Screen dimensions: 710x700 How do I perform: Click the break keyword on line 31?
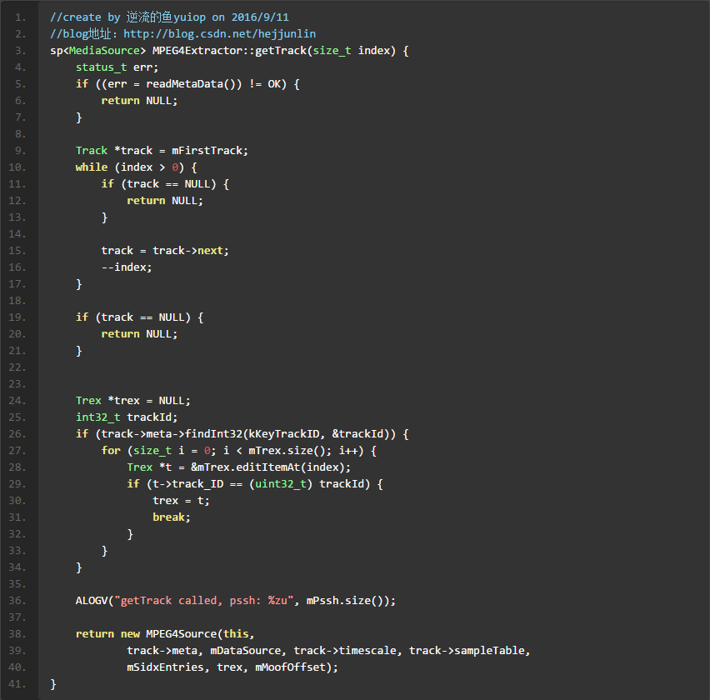click(172, 517)
